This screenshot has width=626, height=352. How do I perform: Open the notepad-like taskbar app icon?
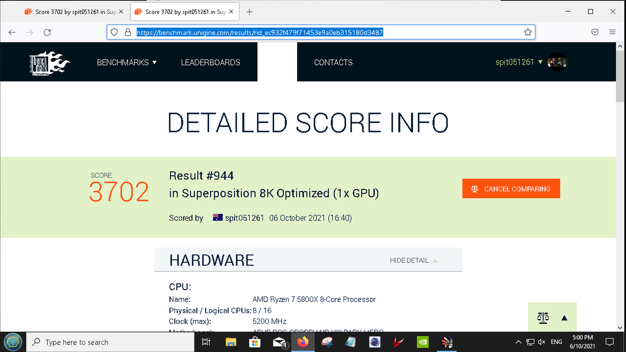[x=351, y=342]
